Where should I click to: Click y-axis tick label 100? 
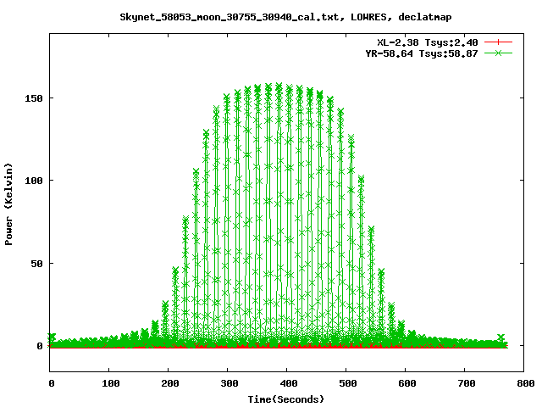(34, 181)
